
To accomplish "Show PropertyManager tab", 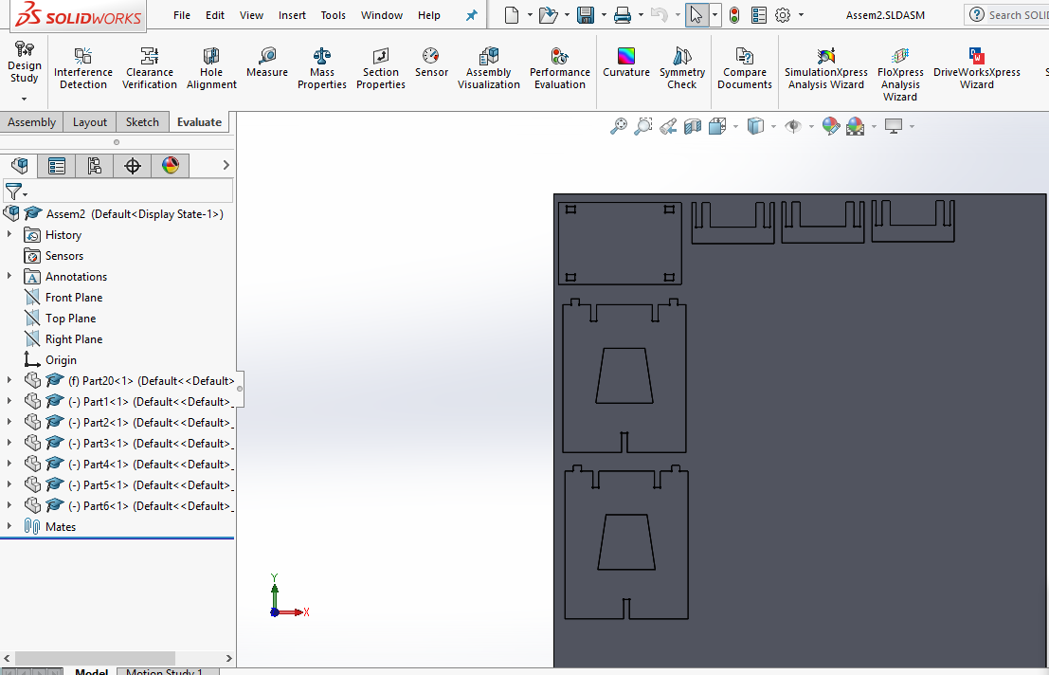I will click(x=57, y=165).
